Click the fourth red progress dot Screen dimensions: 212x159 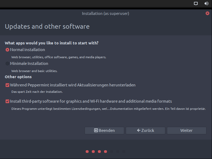tap(105, 152)
